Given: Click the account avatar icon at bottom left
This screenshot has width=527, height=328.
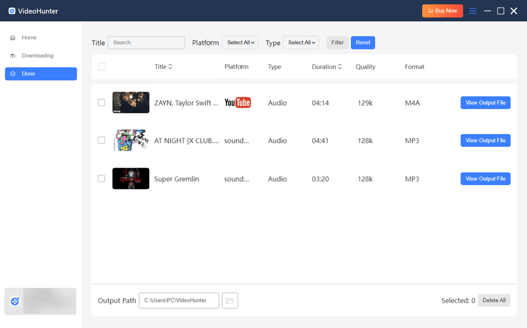Looking at the screenshot, I should point(15,301).
